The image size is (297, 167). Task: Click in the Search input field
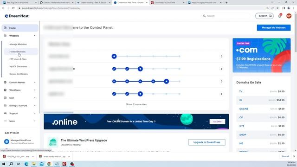(226, 16)
